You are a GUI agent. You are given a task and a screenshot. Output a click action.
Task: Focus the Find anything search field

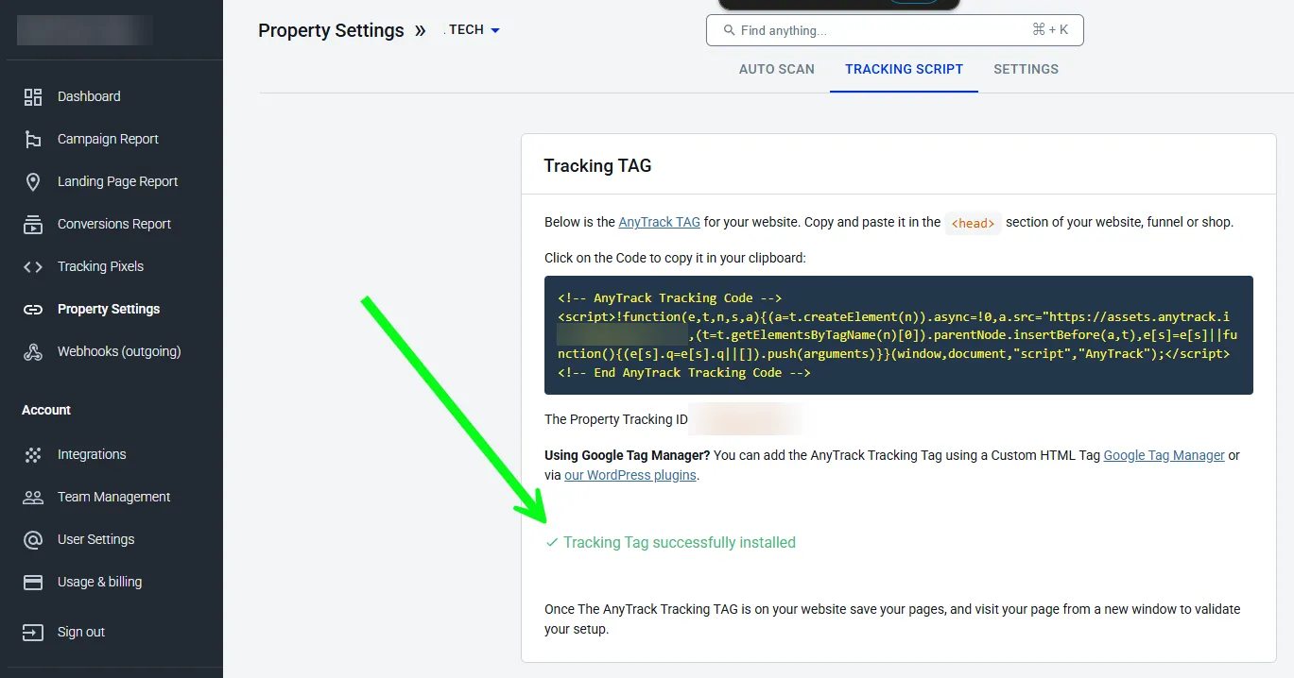pos(894,30)
